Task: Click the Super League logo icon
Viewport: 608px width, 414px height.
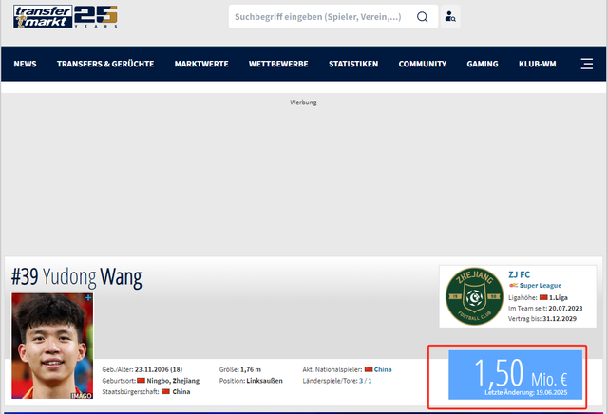Action: coord(513,285)
